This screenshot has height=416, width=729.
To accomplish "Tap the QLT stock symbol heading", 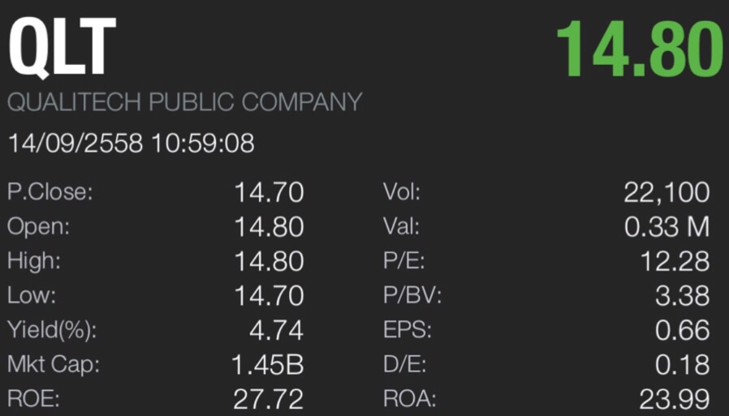I will point(63,47).
